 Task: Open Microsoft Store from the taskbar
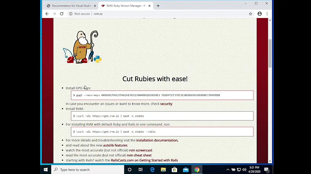(175, 170)
